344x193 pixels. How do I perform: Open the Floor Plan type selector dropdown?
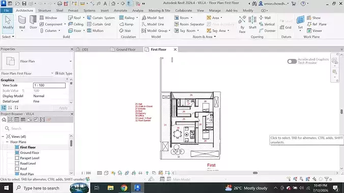coord(70,61)
